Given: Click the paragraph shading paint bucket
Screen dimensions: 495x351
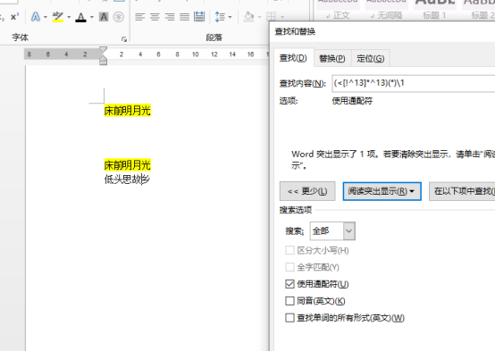Looking at the screenshot, I should point(249,17).
